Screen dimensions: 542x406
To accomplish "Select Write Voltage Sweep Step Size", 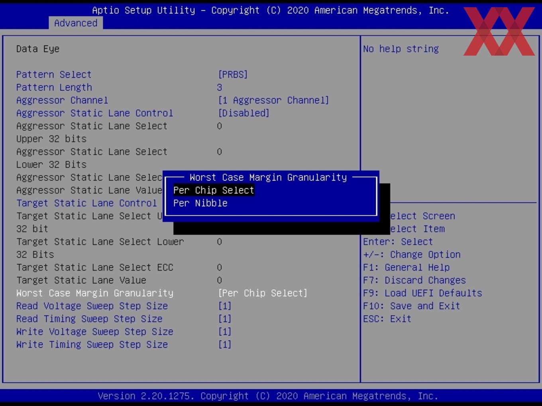I will click(94, 332).
